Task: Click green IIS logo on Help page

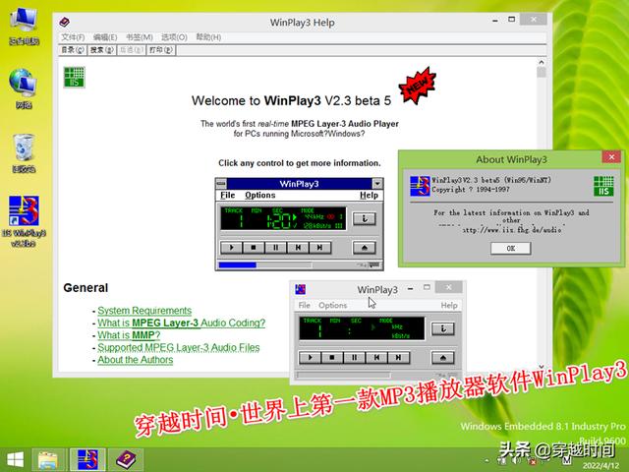Action: pyautogui.click(x=75, y=77)
